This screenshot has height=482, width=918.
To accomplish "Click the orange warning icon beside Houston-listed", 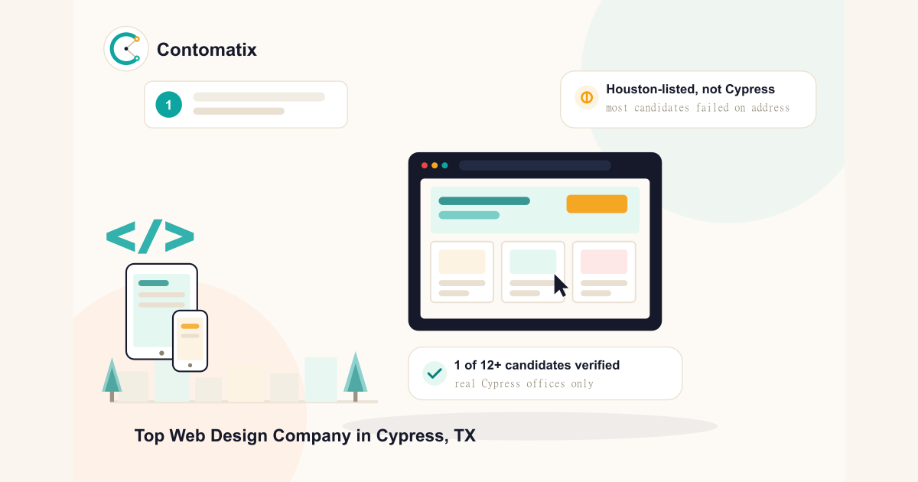I will point(587,98).
